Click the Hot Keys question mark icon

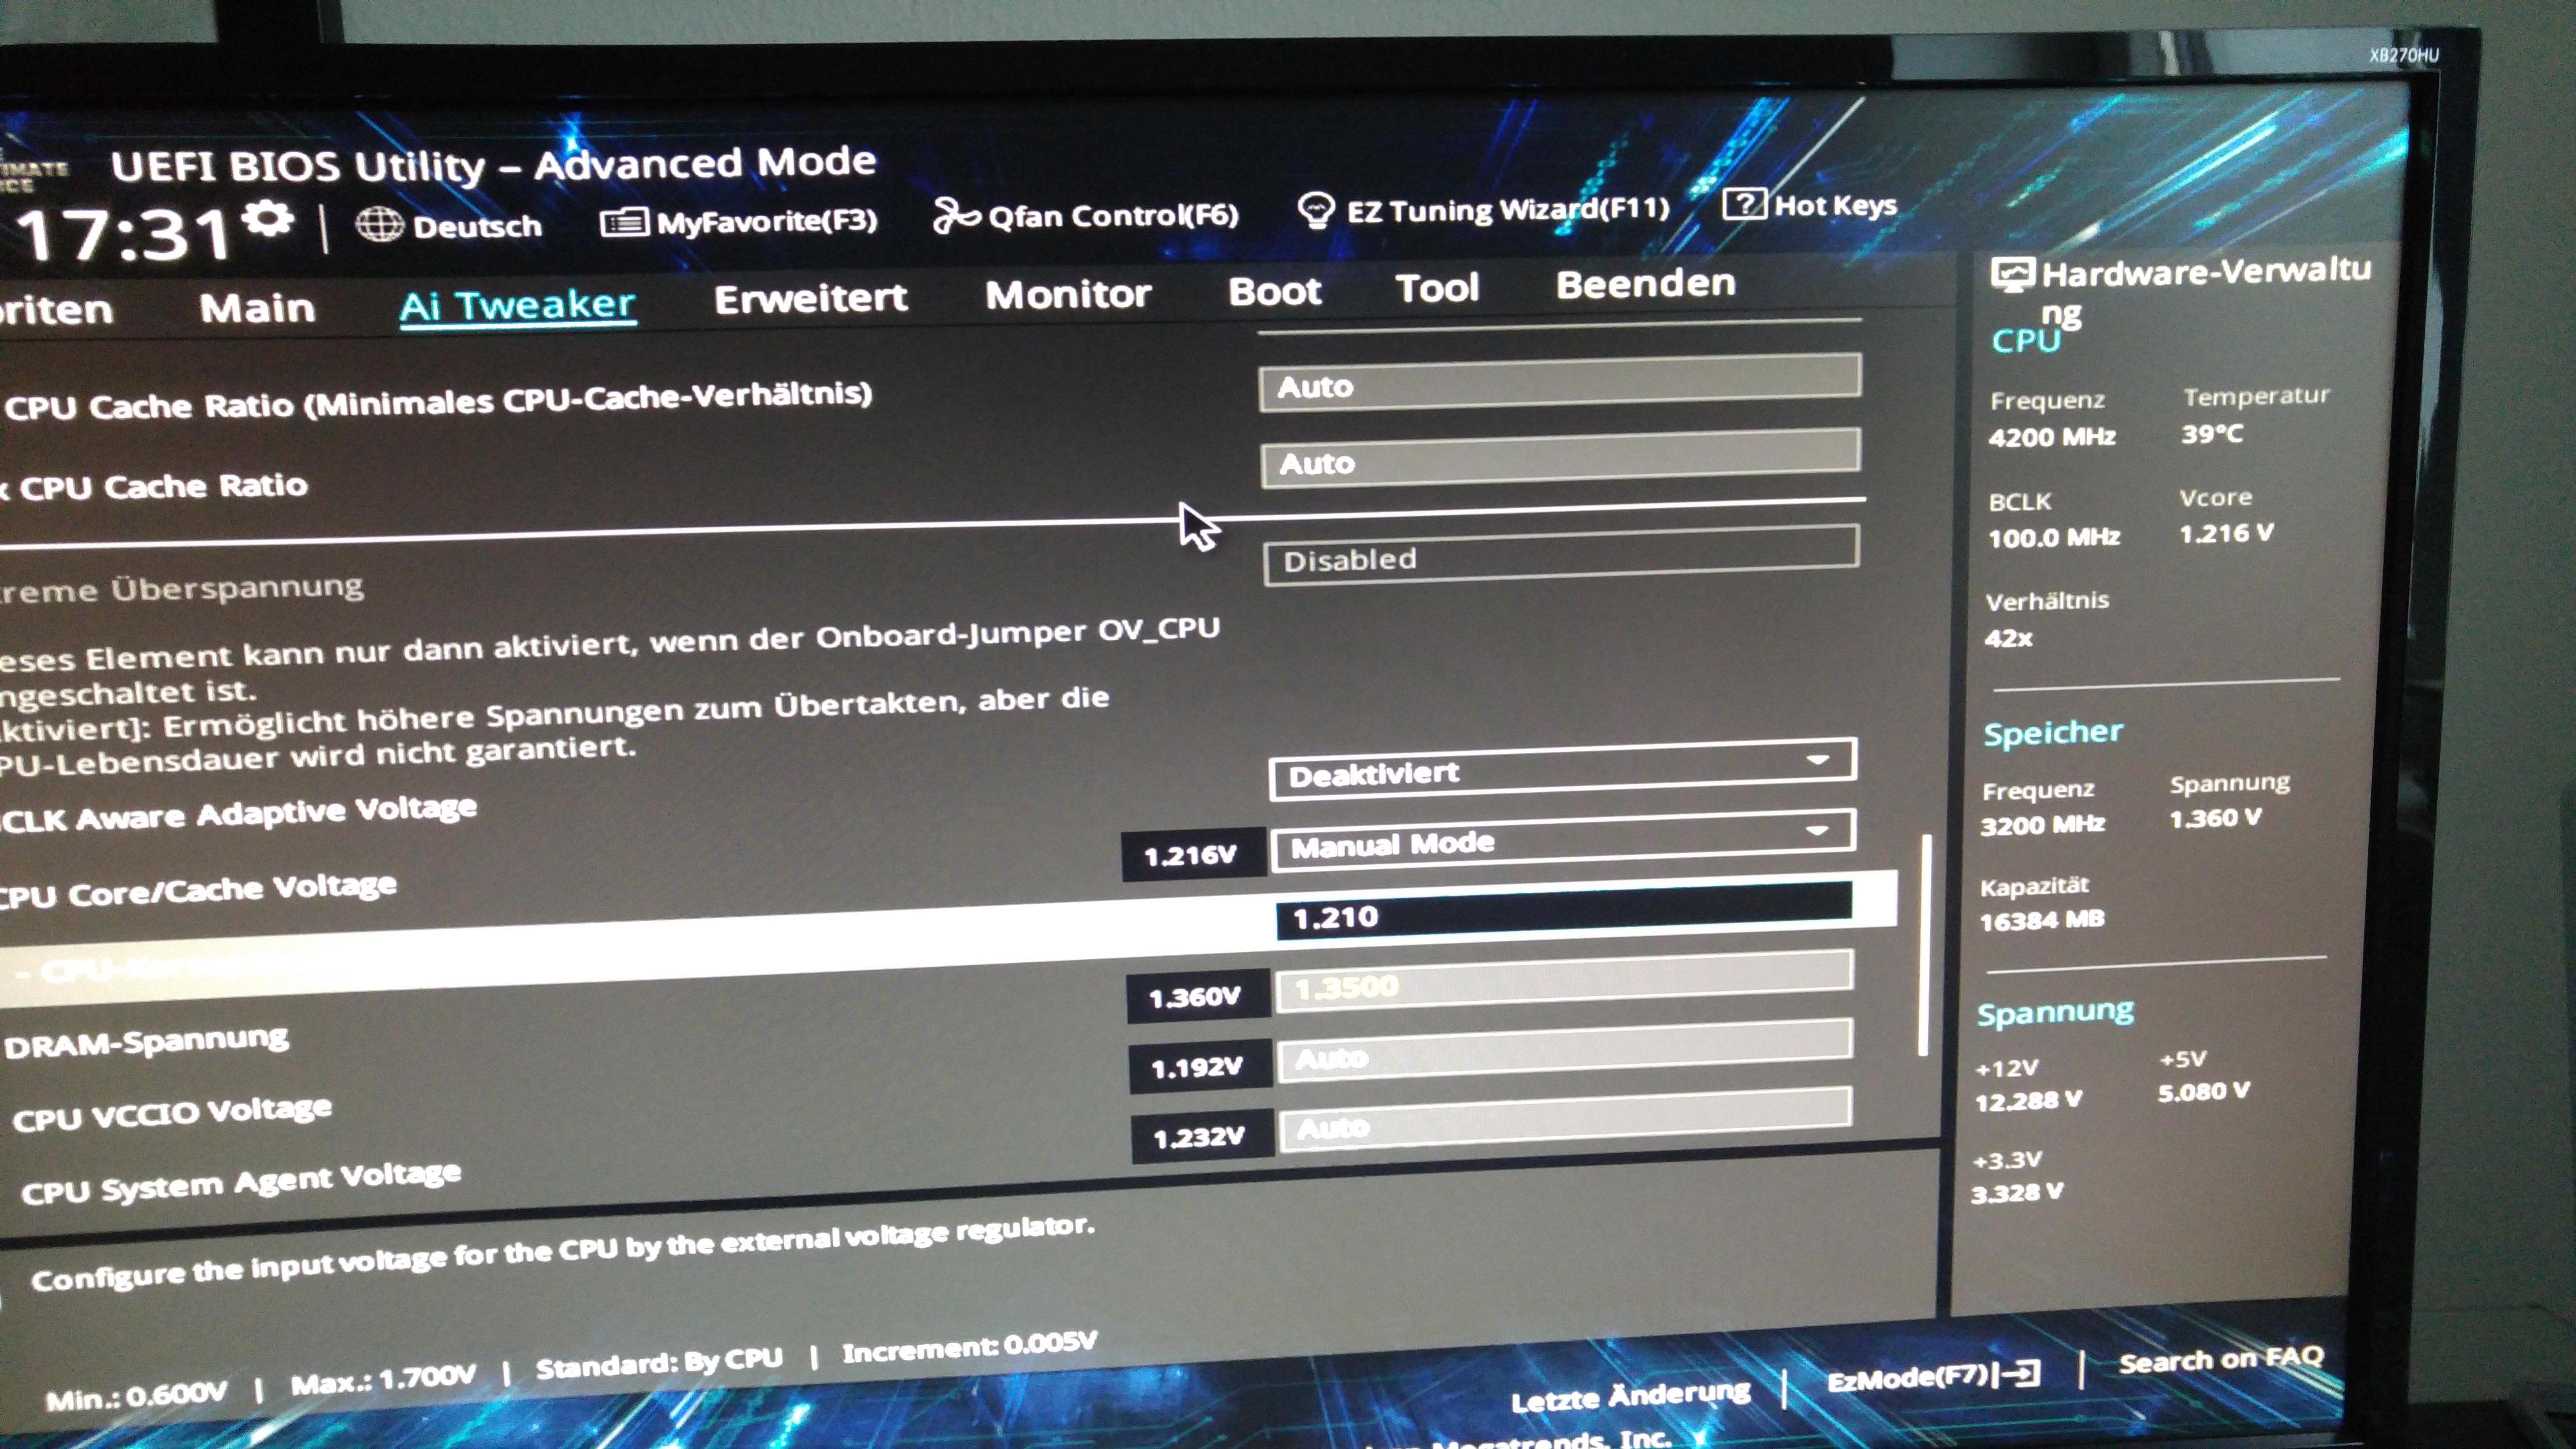(1744, 205)
